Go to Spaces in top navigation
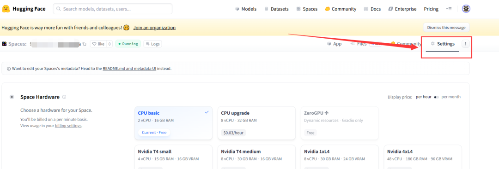 (307, 9)
